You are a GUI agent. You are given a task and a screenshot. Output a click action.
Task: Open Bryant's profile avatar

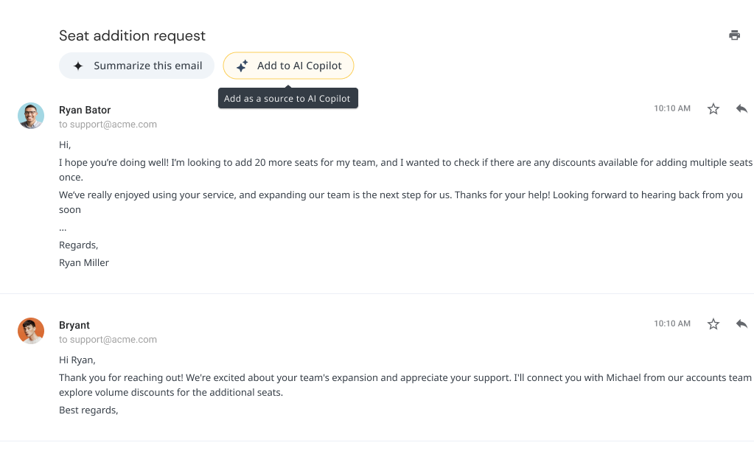pyautogui.click(x=31, y=331)
